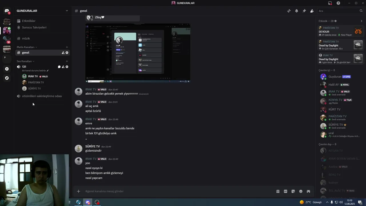Open the emoji picker

(301, 191)
